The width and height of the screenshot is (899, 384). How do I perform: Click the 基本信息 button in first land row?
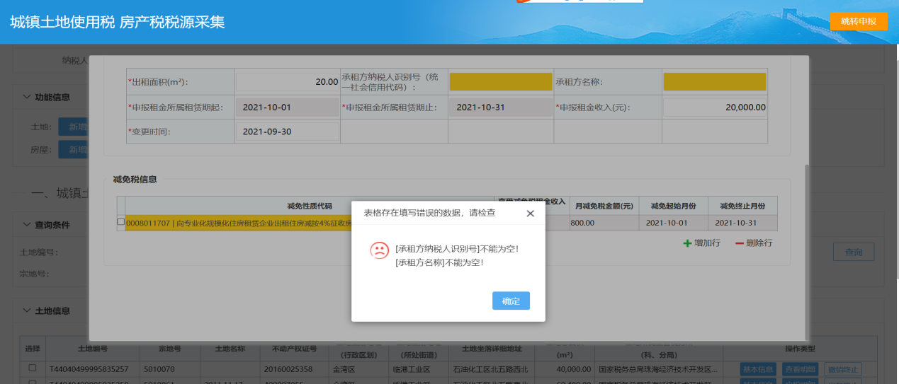click(758, 369)
